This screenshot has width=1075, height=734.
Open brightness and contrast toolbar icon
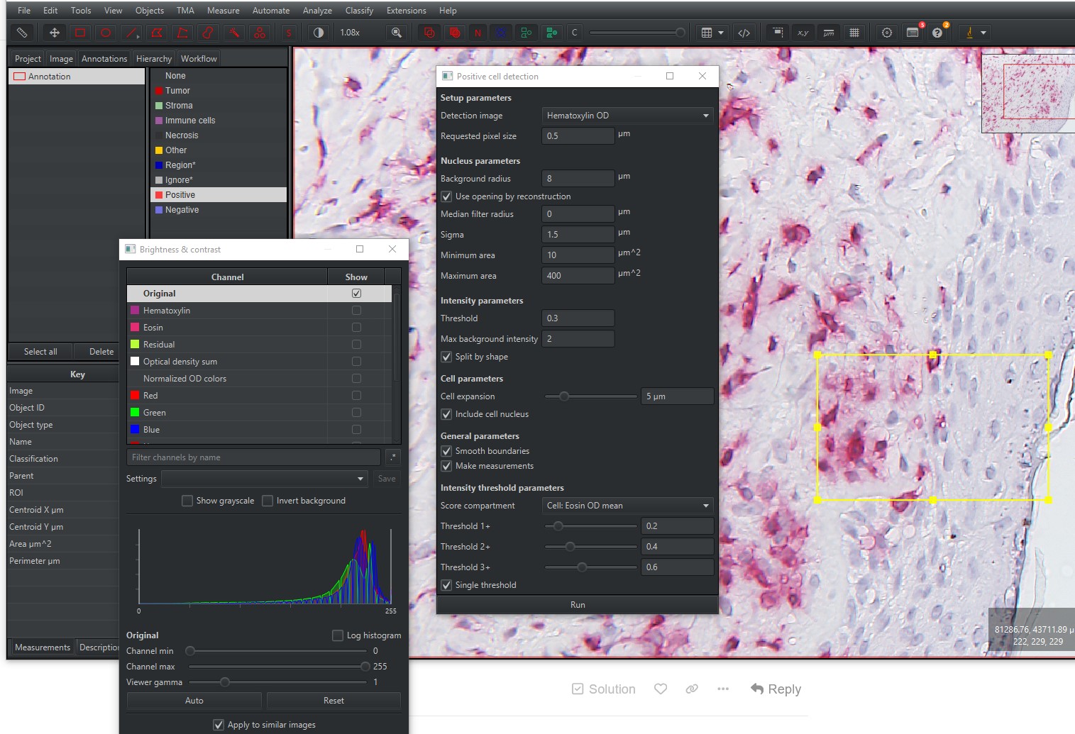click(319, 33)
